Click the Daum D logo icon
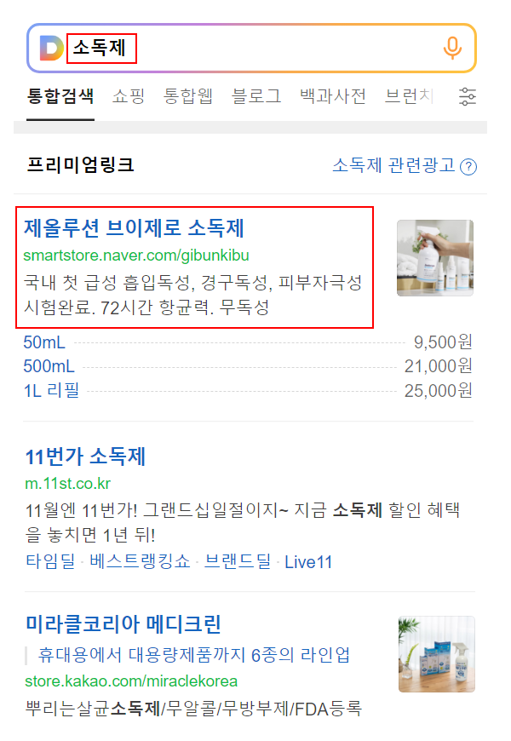 (51, 49)
